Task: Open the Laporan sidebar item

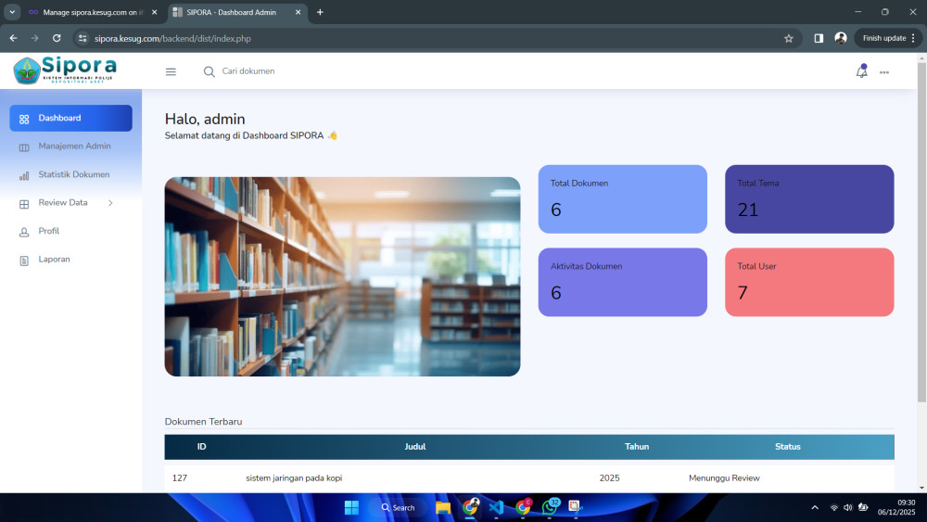Action: 54,259
